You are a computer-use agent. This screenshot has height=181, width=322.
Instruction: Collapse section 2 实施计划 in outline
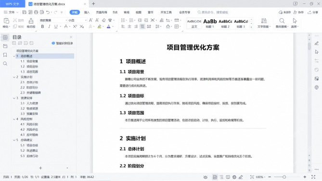pyautogui.click(x=14, y=77)
